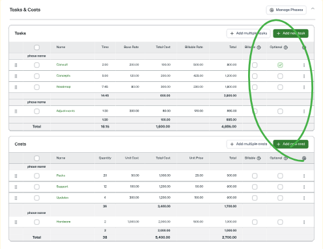
Task: Tick the Billable checkbox for Concepts
Action: tap(255, 76)
